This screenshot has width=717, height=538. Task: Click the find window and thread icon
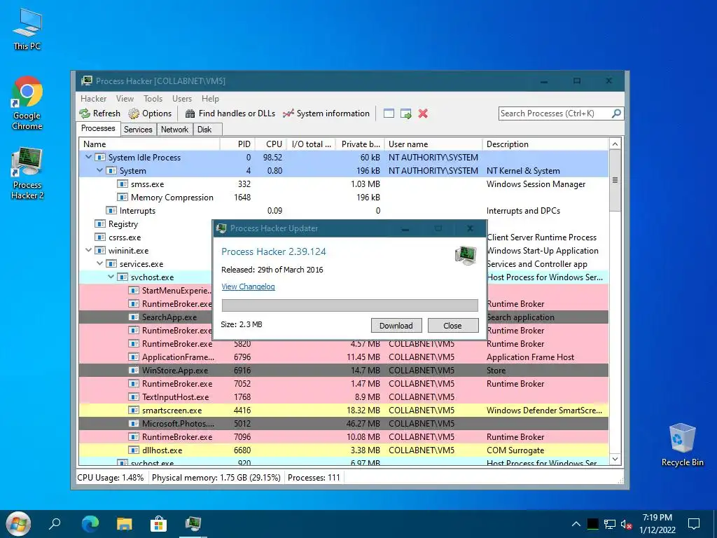click(x=405, y=113)
